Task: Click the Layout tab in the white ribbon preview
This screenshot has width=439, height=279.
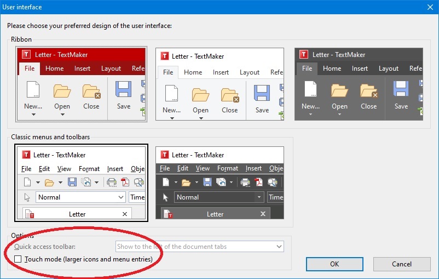Action: tap(250, 72)
